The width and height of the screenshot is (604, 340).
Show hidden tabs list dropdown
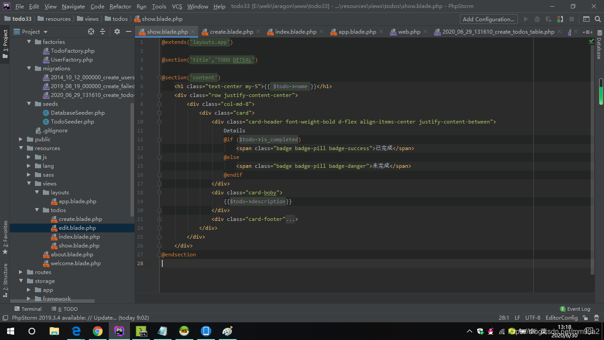point(588,32)
